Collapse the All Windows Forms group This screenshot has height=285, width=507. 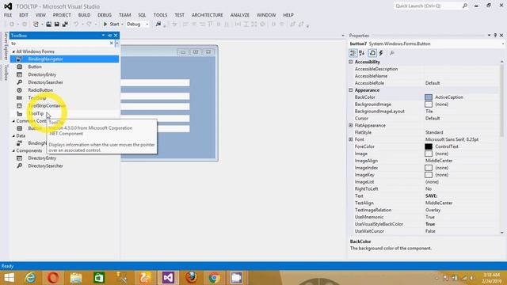pos(13,51)
